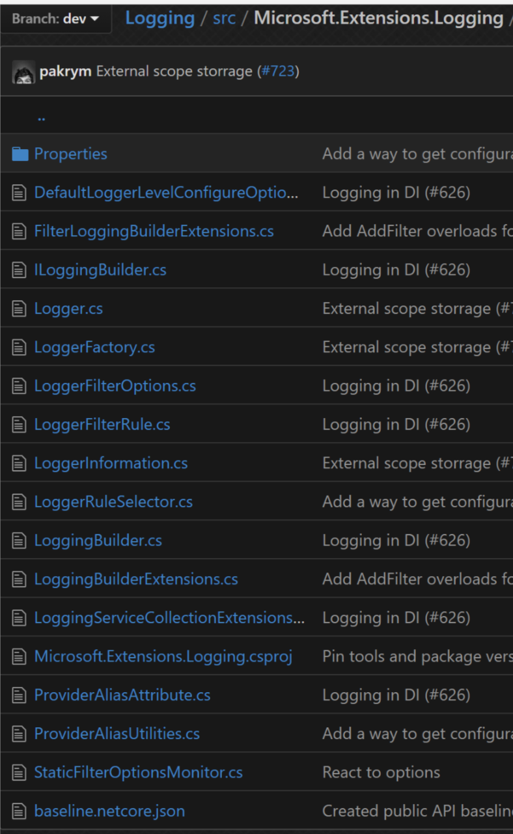Click file icon beside LoggerRuleSelector.cs
Screen dimensions: 513x834
click(20, 502)
